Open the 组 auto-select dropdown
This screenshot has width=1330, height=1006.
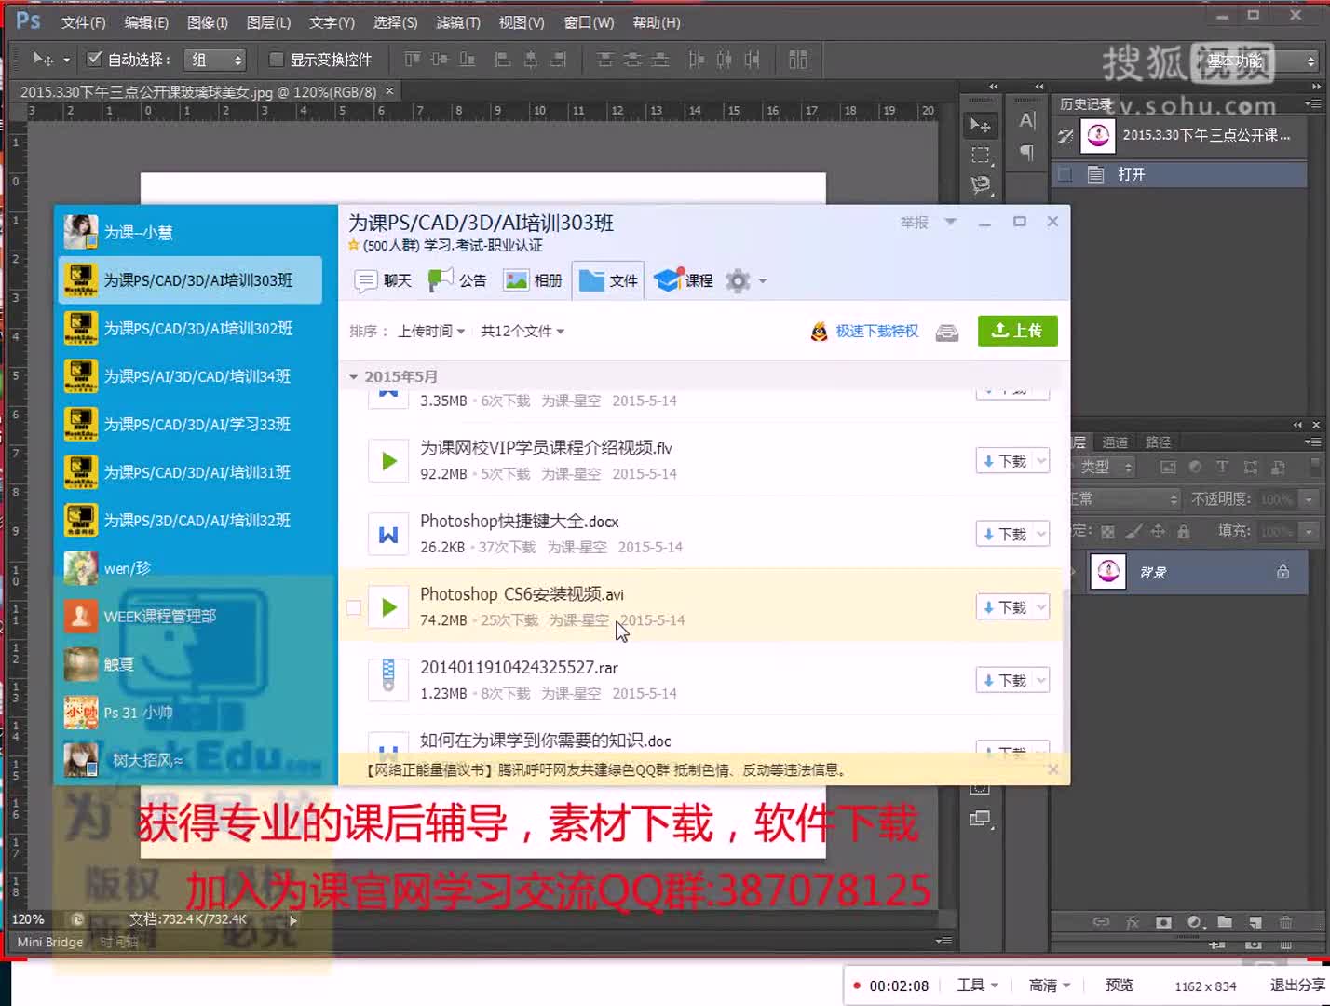coord(214,60)
